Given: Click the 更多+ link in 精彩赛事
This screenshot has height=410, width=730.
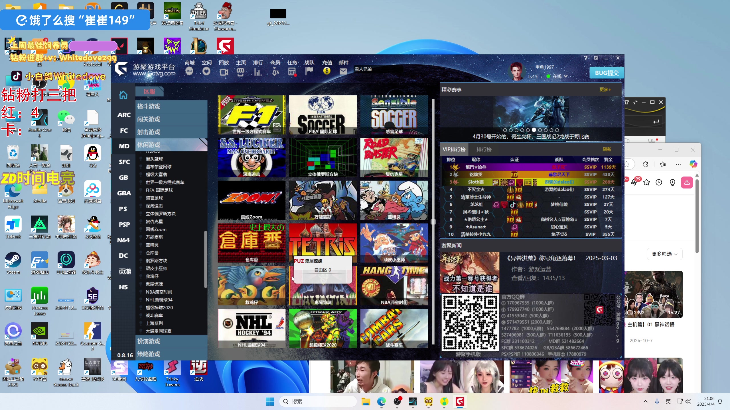Looking at the screenshot, I should (605, 90).
